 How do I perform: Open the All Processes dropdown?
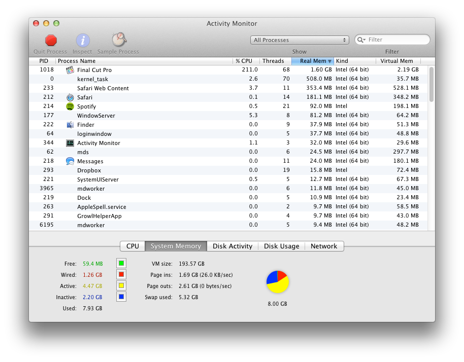click(300, 40)
